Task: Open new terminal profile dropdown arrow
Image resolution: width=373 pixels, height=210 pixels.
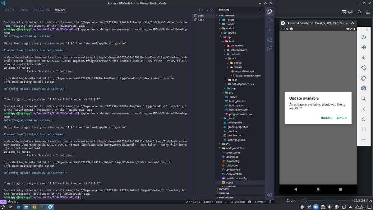Action: point(203,10)
